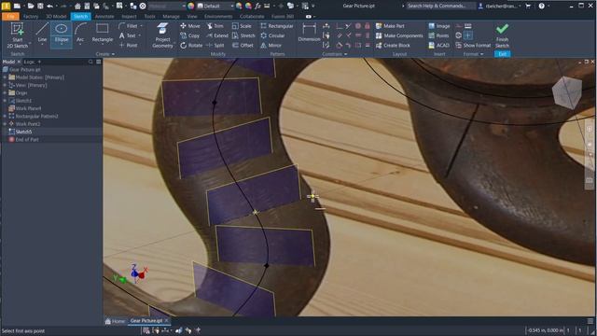Click the Offset command

[x=243, y=45]
